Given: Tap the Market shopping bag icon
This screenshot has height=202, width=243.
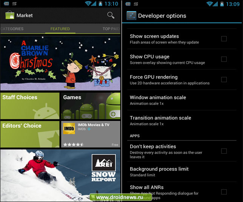Looking at the screenshot, I should pos(10,15).
